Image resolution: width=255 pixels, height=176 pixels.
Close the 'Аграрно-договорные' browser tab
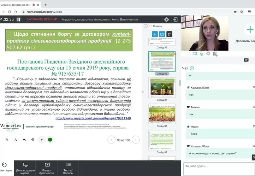[x=38, y=5]
